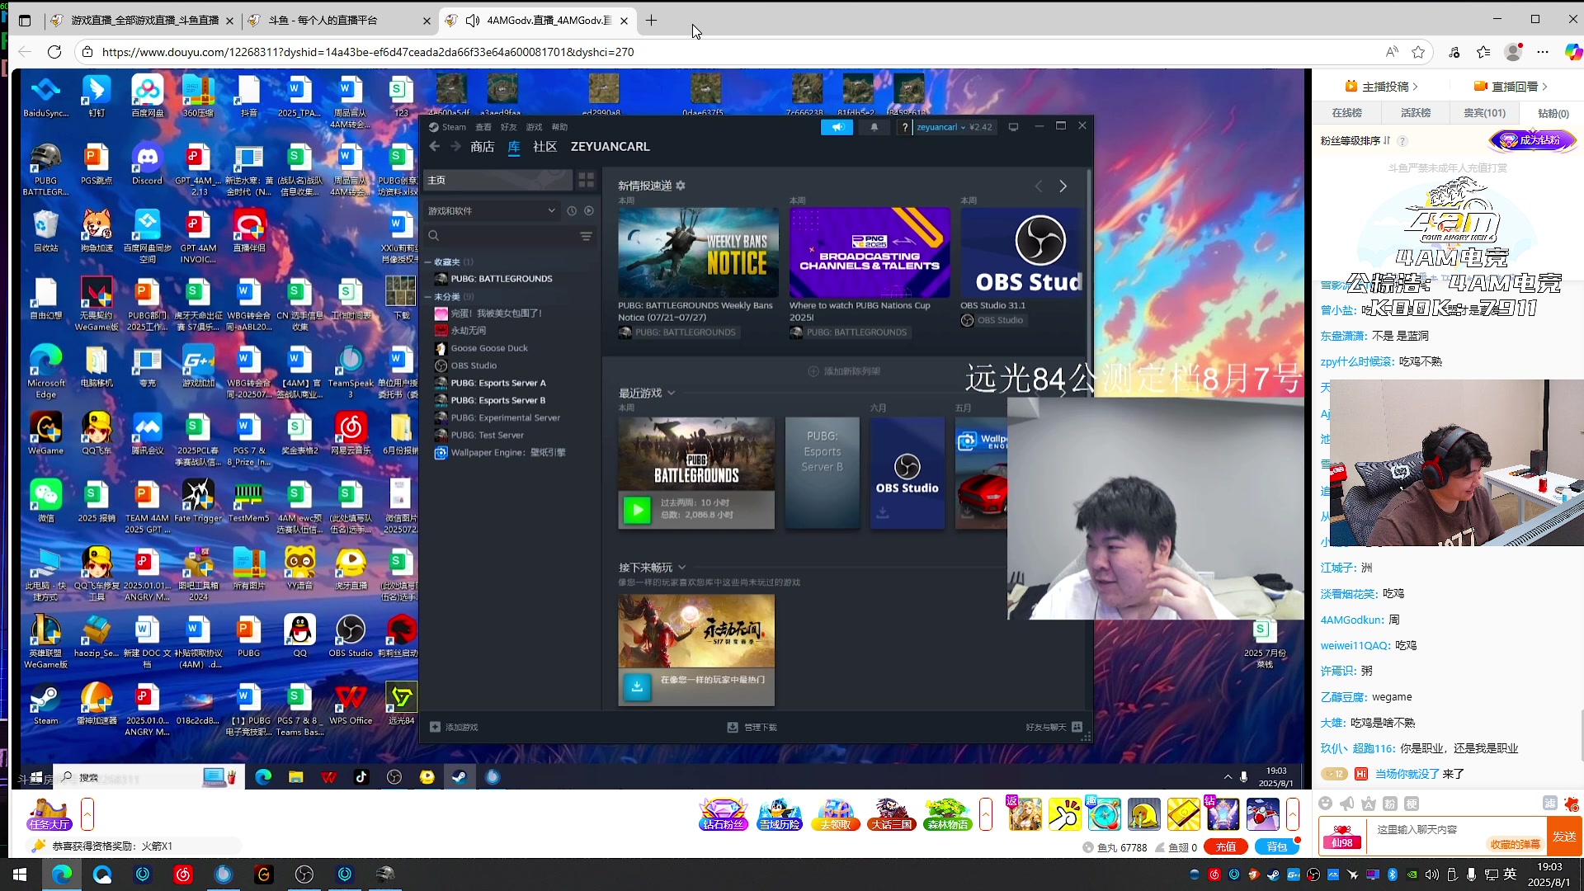Open Edge Copilot sidebar icon
The width and height of the screenshot is (1584, 891).
(1573, 52)
